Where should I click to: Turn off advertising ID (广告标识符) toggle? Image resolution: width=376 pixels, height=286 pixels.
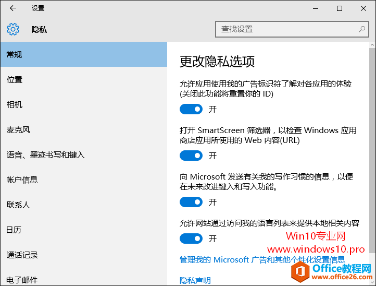click(191, 109)
